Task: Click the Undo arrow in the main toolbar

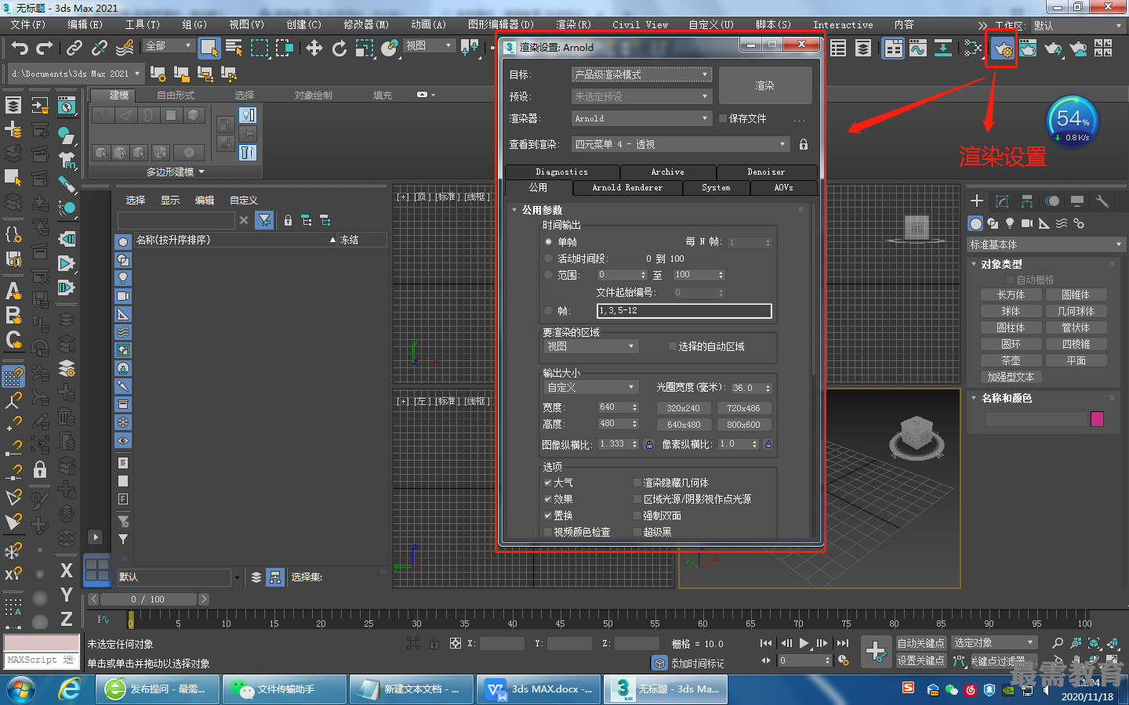Action: (20, 48)
